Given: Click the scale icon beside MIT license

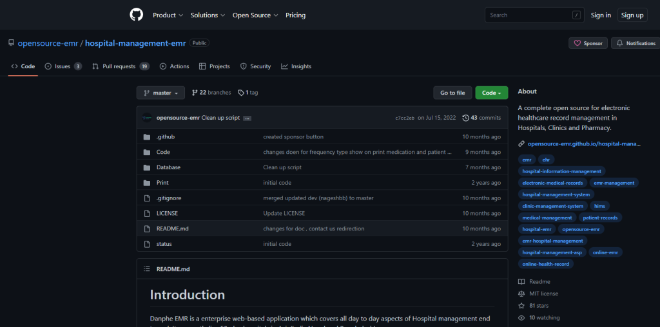Looking at the screenshot, I should pos(521,294).
